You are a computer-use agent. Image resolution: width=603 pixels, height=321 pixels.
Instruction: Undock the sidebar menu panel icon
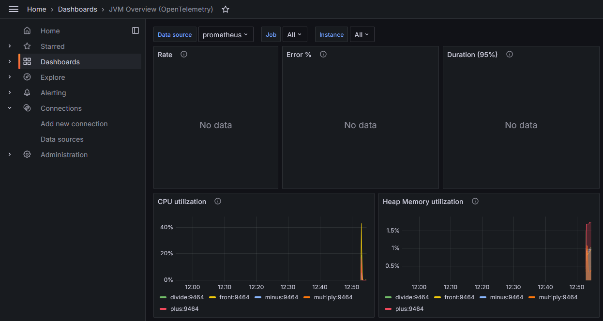(x=136, y=30)
